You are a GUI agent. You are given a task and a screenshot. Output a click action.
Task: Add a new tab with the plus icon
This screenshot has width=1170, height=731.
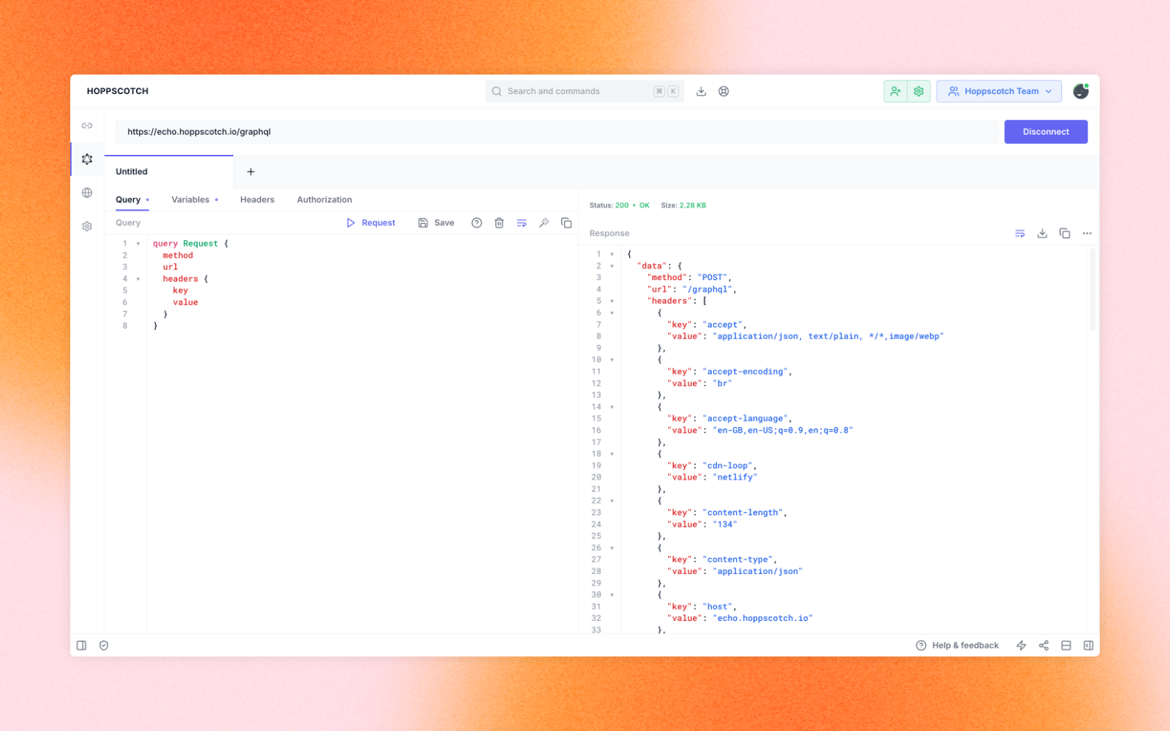(x=251, y=172)
